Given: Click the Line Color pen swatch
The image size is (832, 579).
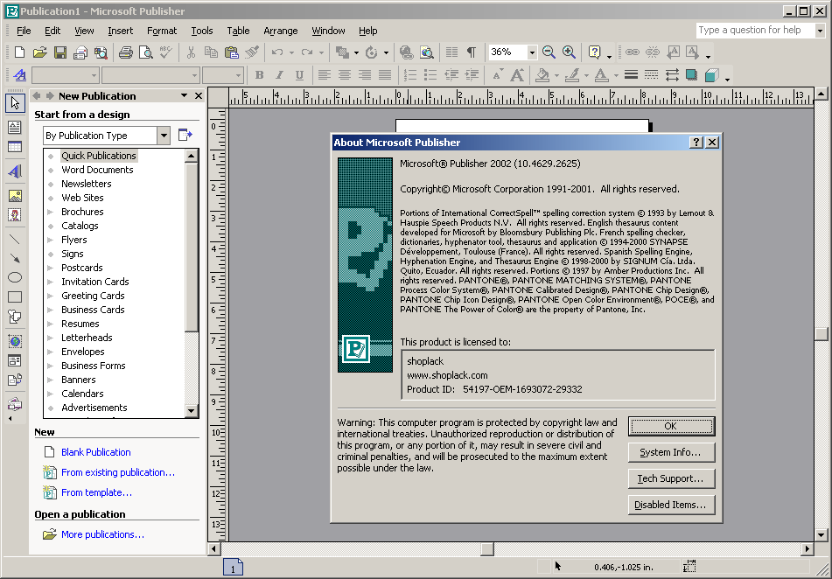Looking at the screenshot, I should point(572,75).
